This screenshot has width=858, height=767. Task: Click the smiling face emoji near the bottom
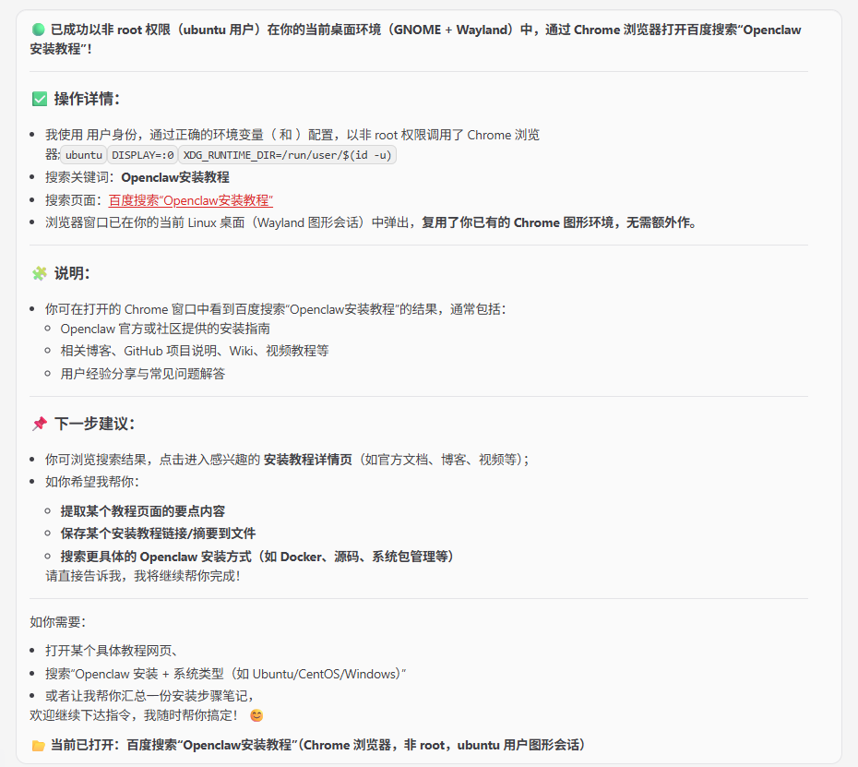(x=256, y=714)
